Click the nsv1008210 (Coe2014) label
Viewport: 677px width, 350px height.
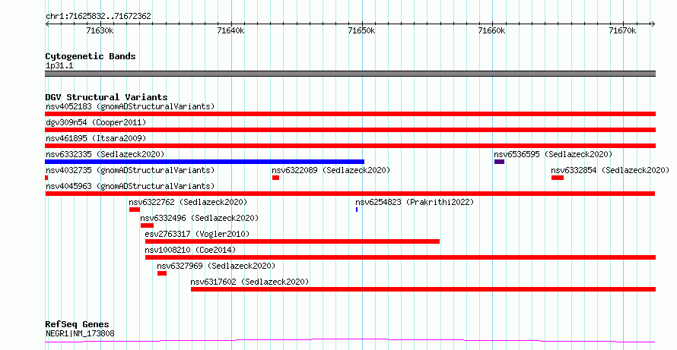pos(190,250)
